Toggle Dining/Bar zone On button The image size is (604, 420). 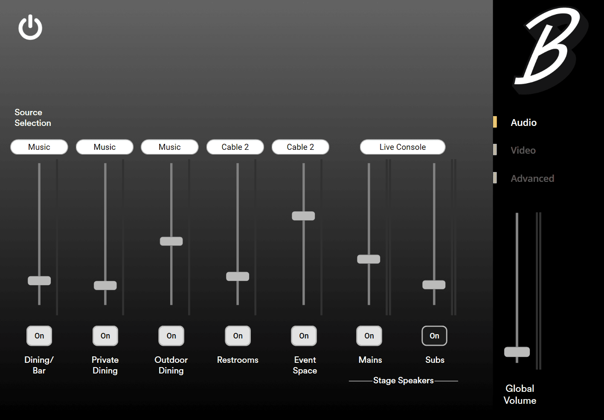click(39, 336)
